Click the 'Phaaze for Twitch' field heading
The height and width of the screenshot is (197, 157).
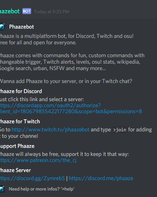point(20,122)
